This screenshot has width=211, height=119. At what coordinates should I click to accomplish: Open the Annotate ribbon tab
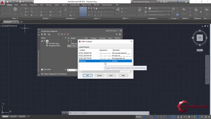(x=24, y=5)
